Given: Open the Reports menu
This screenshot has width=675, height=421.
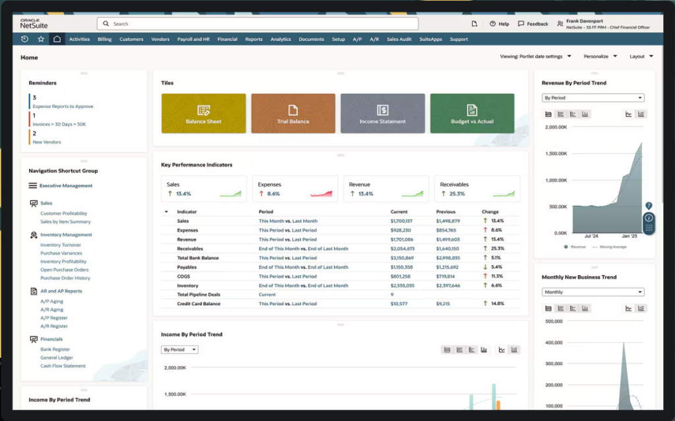Looking at the screenshot, I should pos(254,39).
